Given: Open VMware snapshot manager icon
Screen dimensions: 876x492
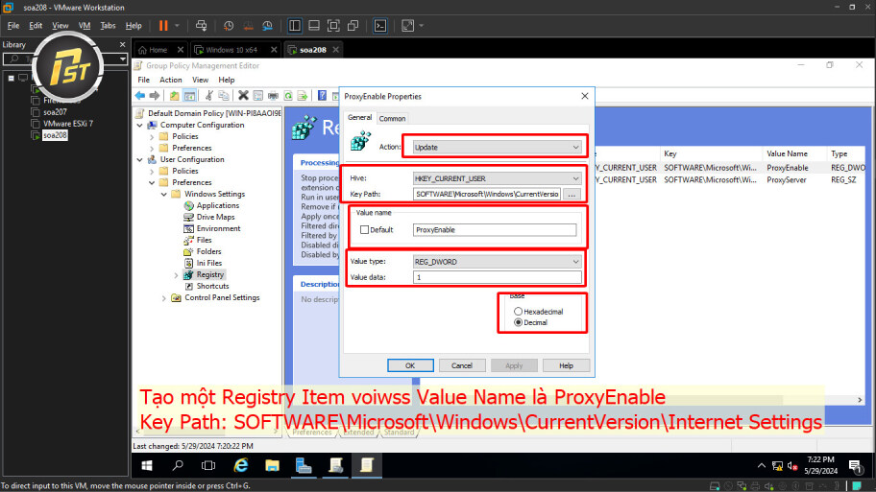Looking at the screenshot, I should tap(268, 26).
